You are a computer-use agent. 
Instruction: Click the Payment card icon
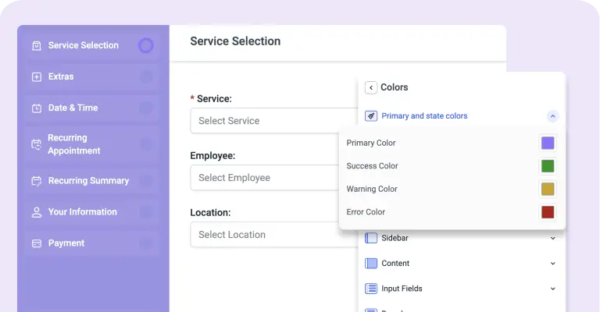(37, 243)
